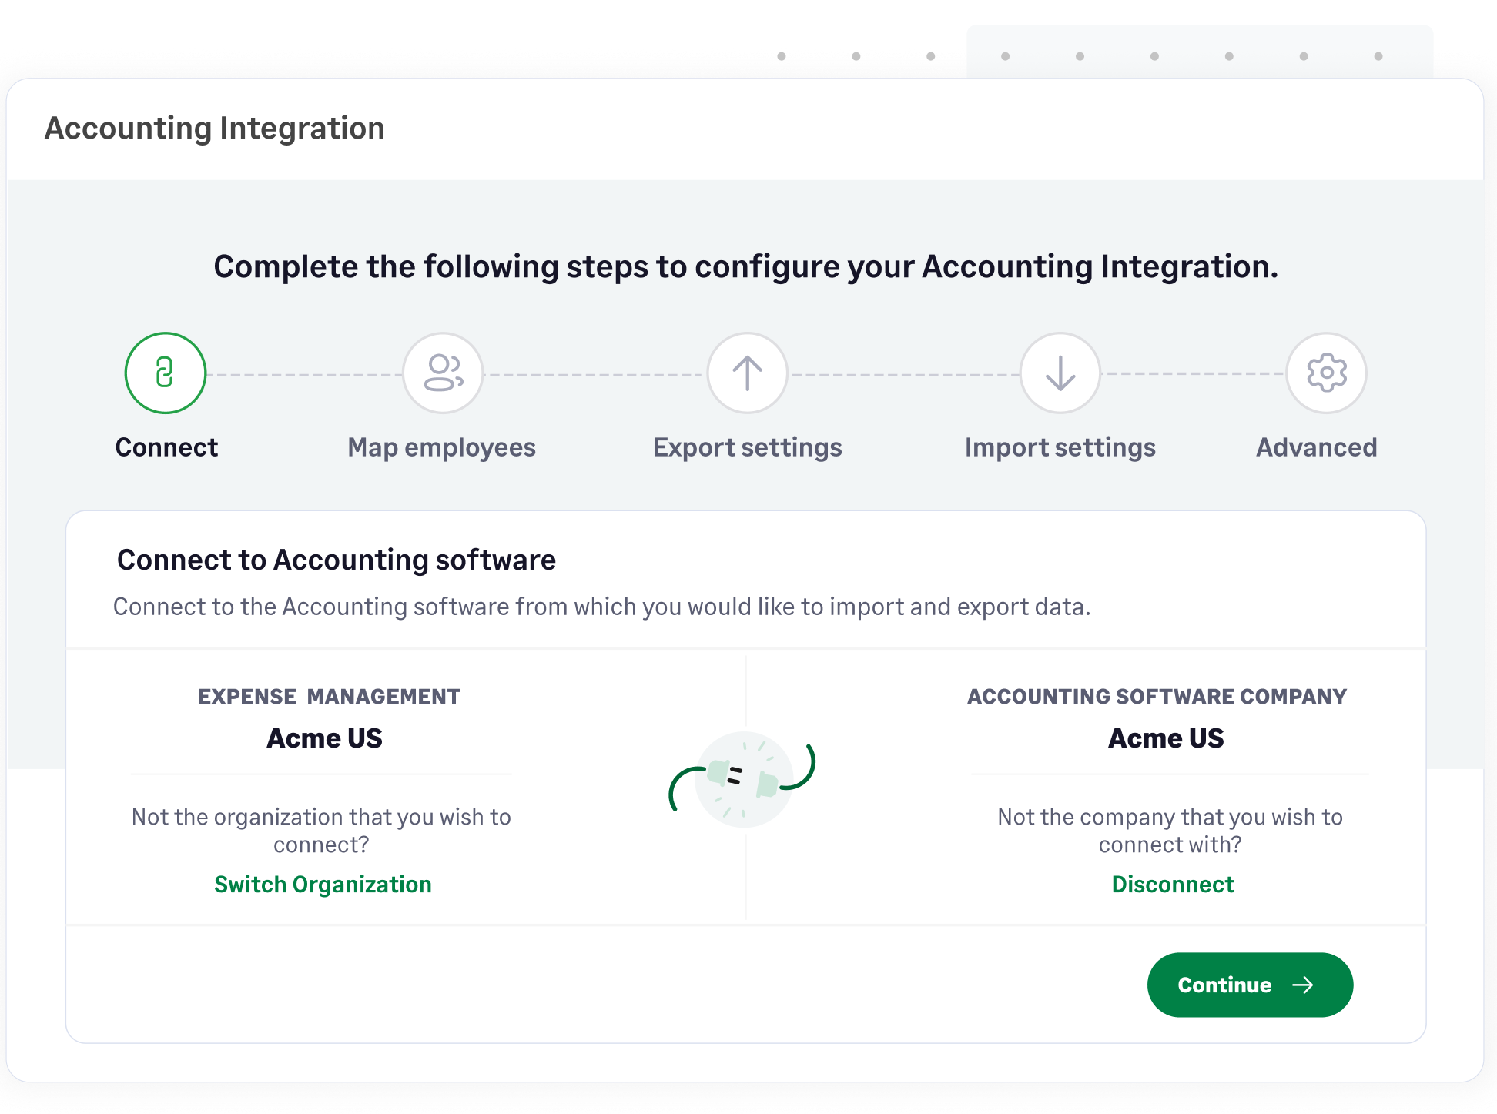
Task: Select the Map employees step label
Action: [x=441, y=447]
